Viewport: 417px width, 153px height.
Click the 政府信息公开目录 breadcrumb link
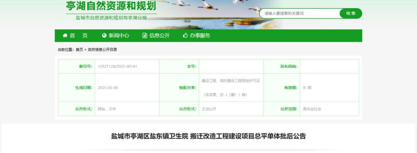[x=102, y=50]
